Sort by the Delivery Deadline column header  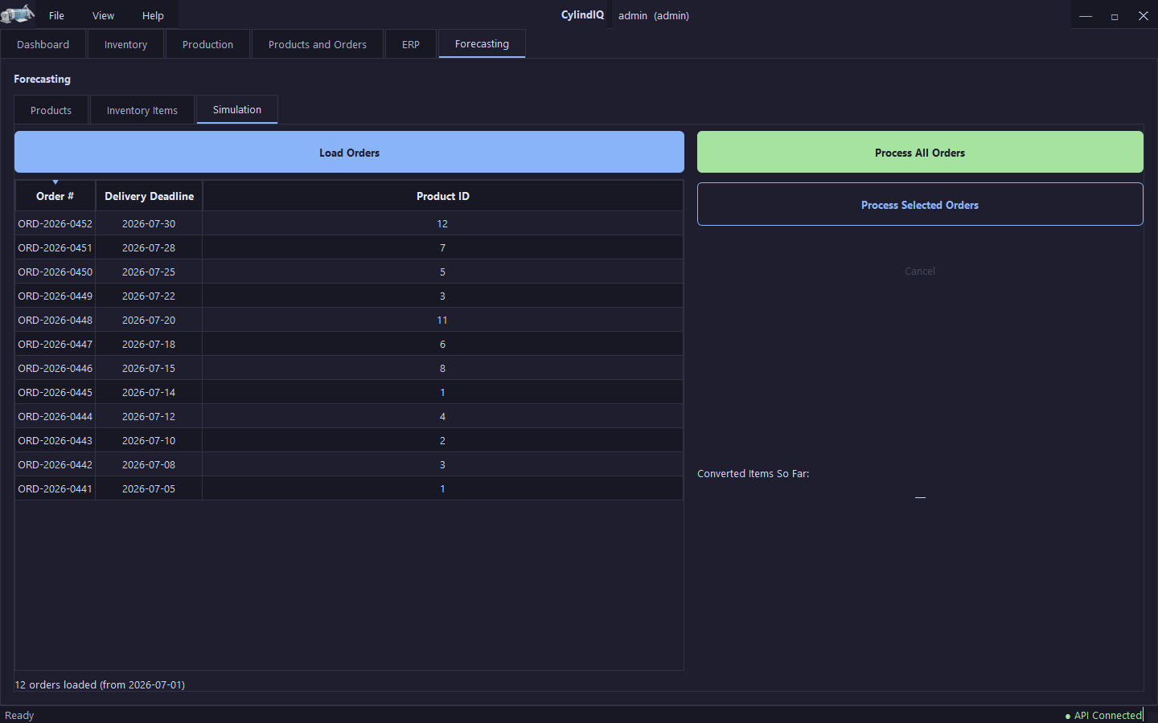coord(149,196)
